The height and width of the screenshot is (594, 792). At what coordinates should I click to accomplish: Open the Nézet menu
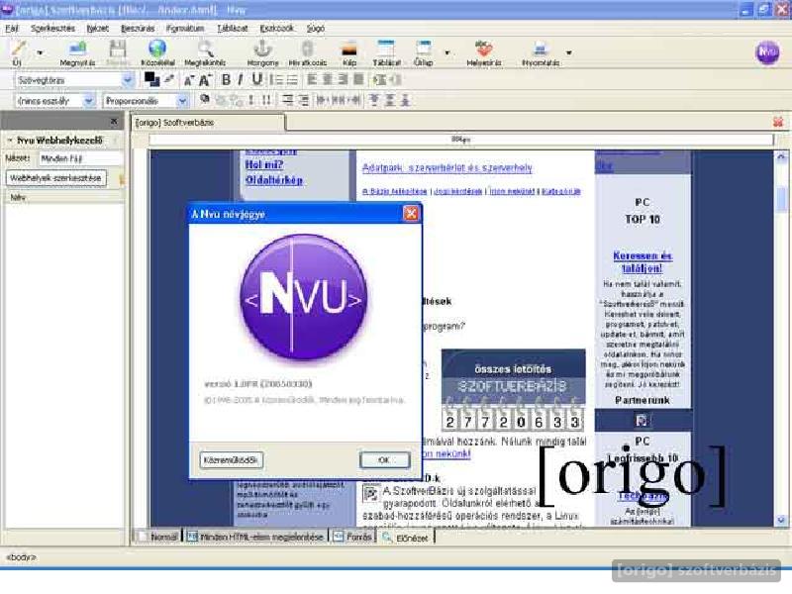[97, 29]
